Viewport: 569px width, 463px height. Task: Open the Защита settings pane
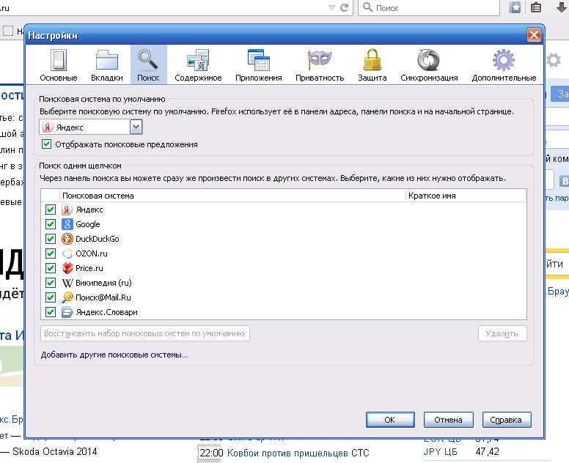tap(372, 65)
